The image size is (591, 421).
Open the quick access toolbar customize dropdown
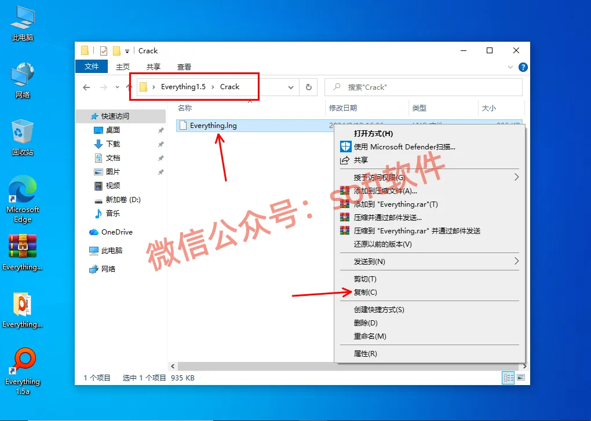point(127,51)
